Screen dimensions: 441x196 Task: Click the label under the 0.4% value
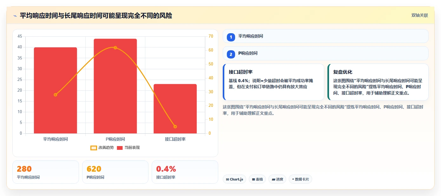click(x=166, y=177)
